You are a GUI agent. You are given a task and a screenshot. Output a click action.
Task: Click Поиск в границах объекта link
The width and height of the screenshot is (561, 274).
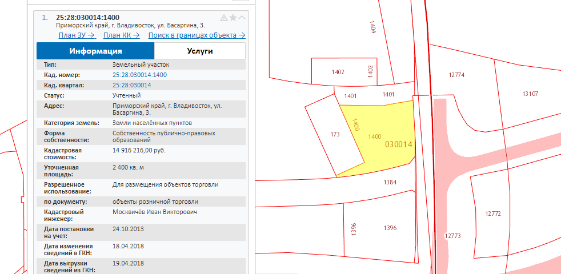click(197, 35)
